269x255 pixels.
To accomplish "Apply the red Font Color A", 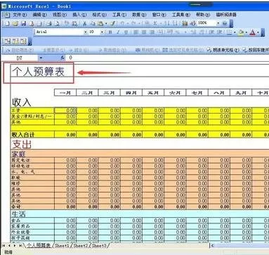I will (x=252, y=32).
